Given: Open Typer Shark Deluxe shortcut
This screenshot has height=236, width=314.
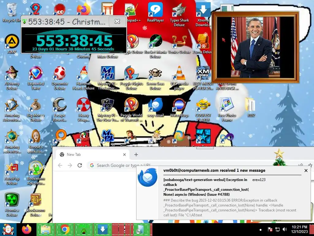Looking at the screenshot, I should (x=179, y=15).
